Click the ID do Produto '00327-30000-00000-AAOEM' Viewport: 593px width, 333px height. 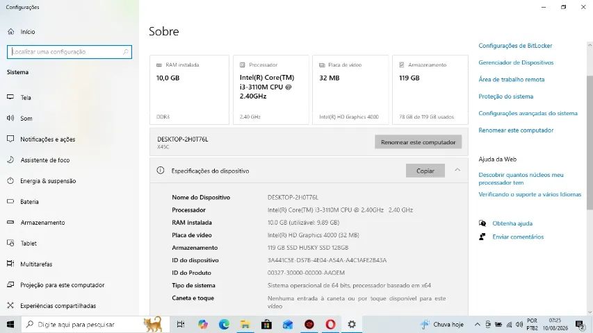click(x=306, y=273)
